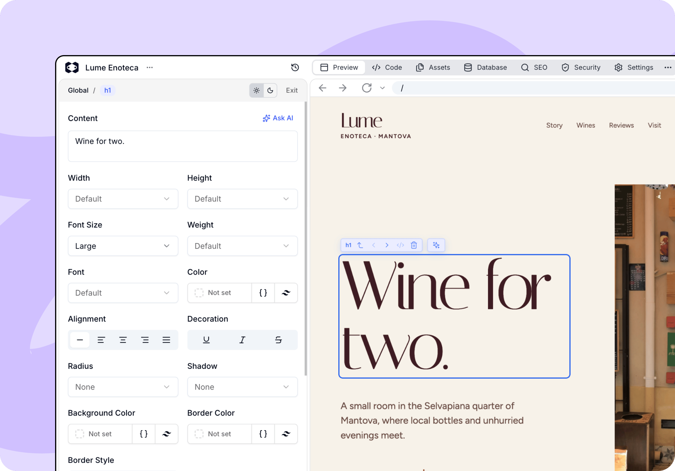Open the Reviews nav link in preview
Viewport: 675px width, 471px height.
pyautogui.click(x=621, y=125)
